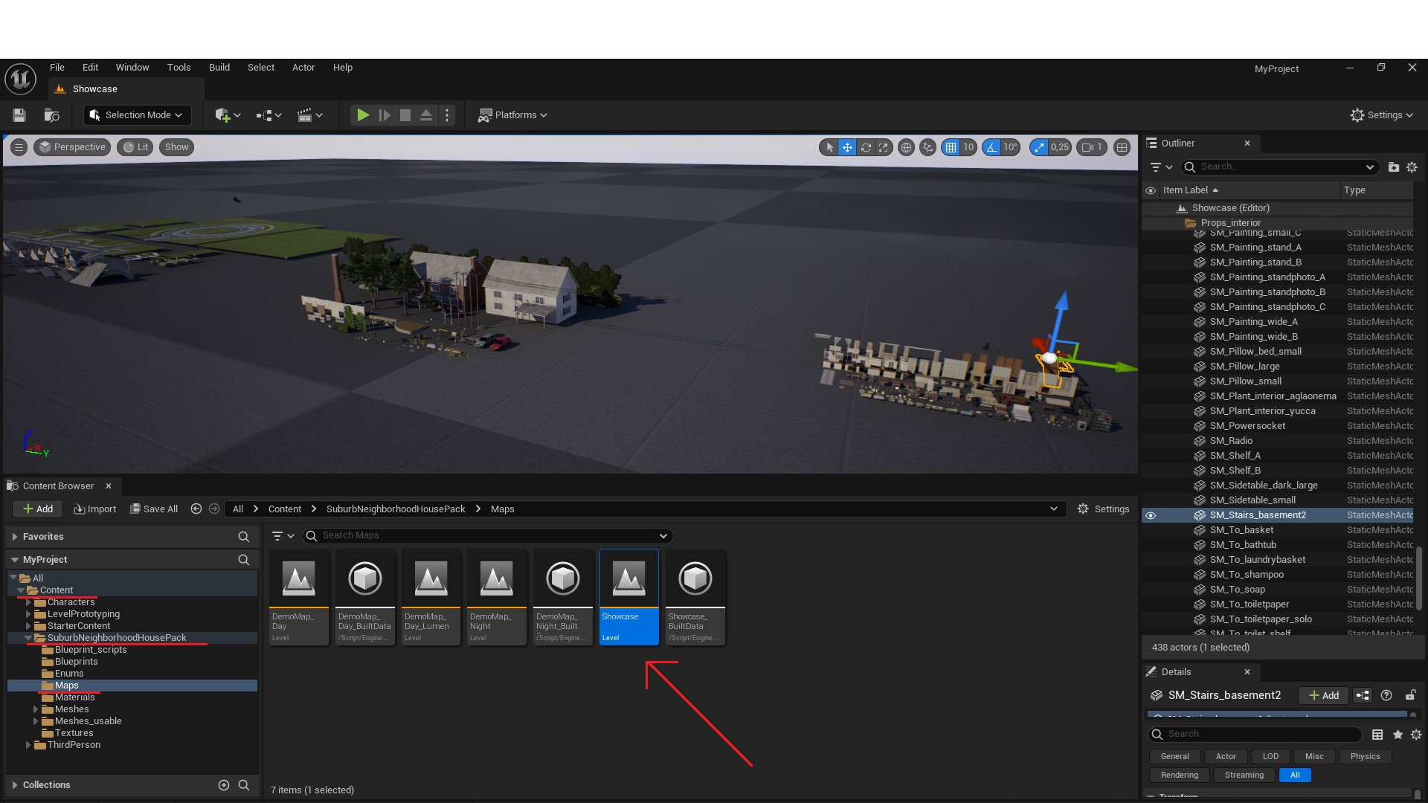Select the rotate gizmo tool
1428x803 pixels.
866,147
